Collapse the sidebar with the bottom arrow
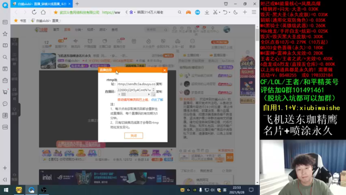The image size is (346, 195). coord(5,179)
